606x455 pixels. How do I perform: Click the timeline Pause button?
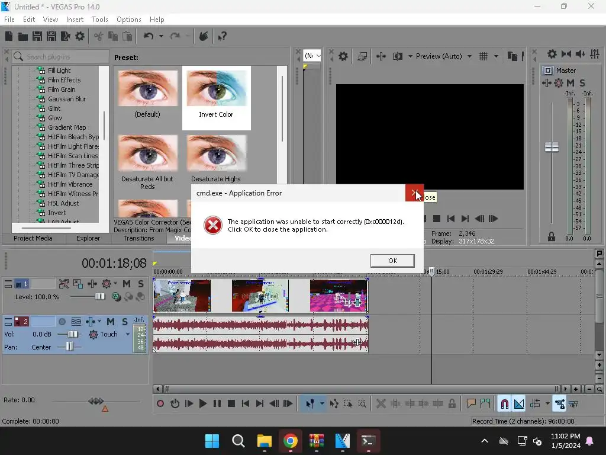(x=217, y=404)
